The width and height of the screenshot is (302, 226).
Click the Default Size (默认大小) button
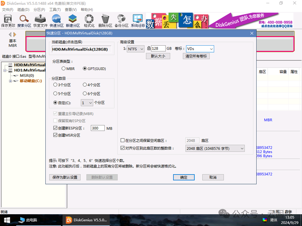[158, 56]
